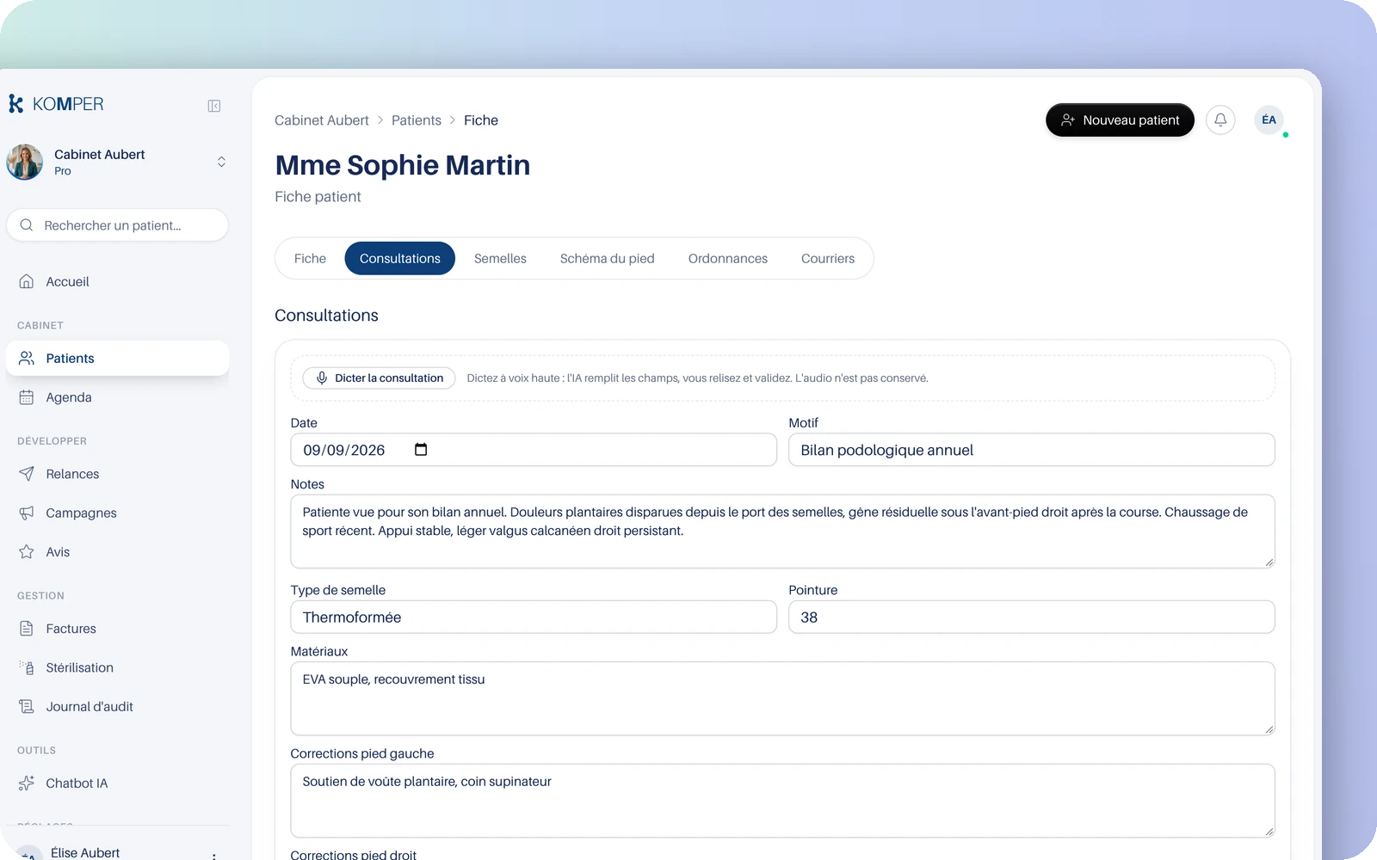Click the Relances paper plane icon
Viewport: 1377px width, 860px height.
pos(27,474)
